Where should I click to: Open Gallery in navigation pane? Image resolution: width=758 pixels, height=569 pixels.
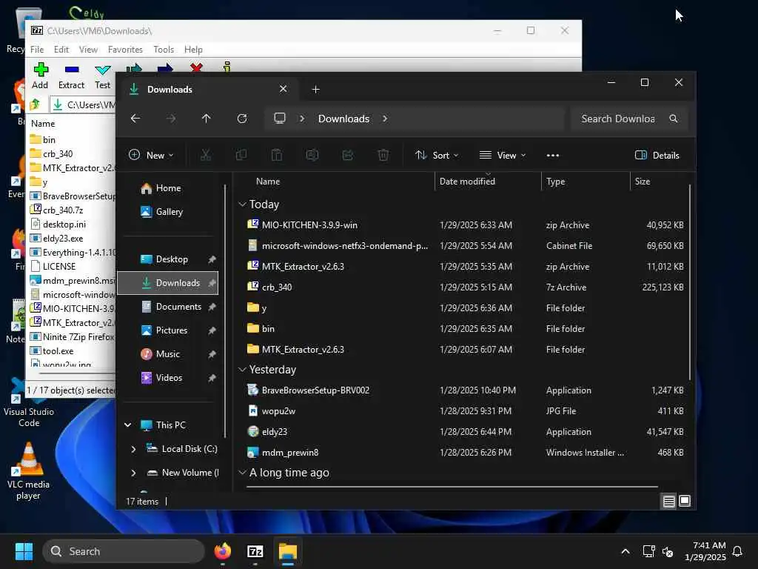click(168, 212)
